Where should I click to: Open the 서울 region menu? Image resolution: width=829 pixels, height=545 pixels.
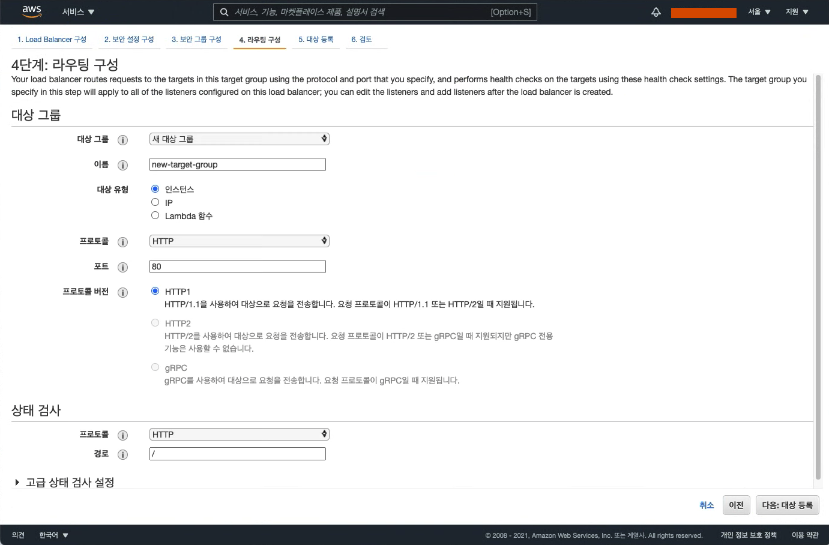759,12
